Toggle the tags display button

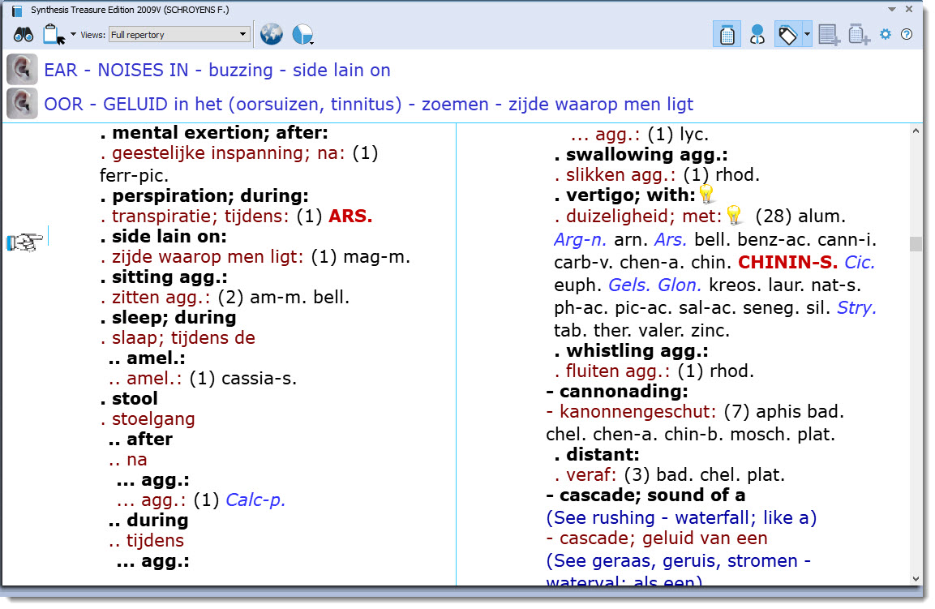[x=787, y=35]
